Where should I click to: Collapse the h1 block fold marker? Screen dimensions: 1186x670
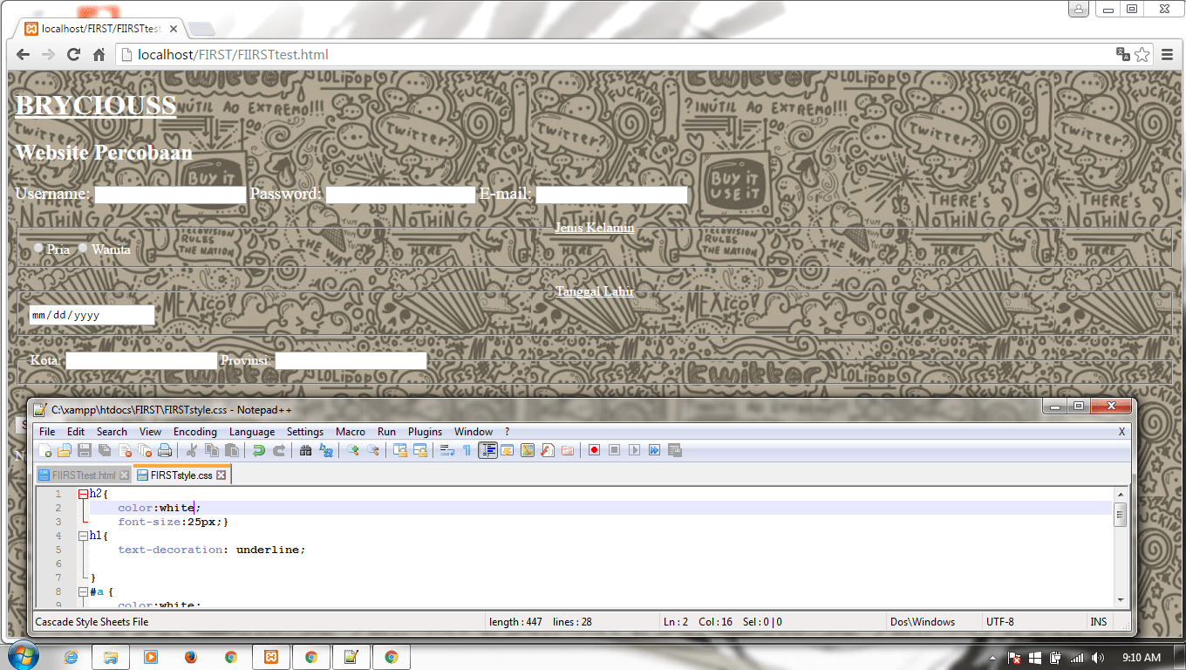tap(83, 536)
